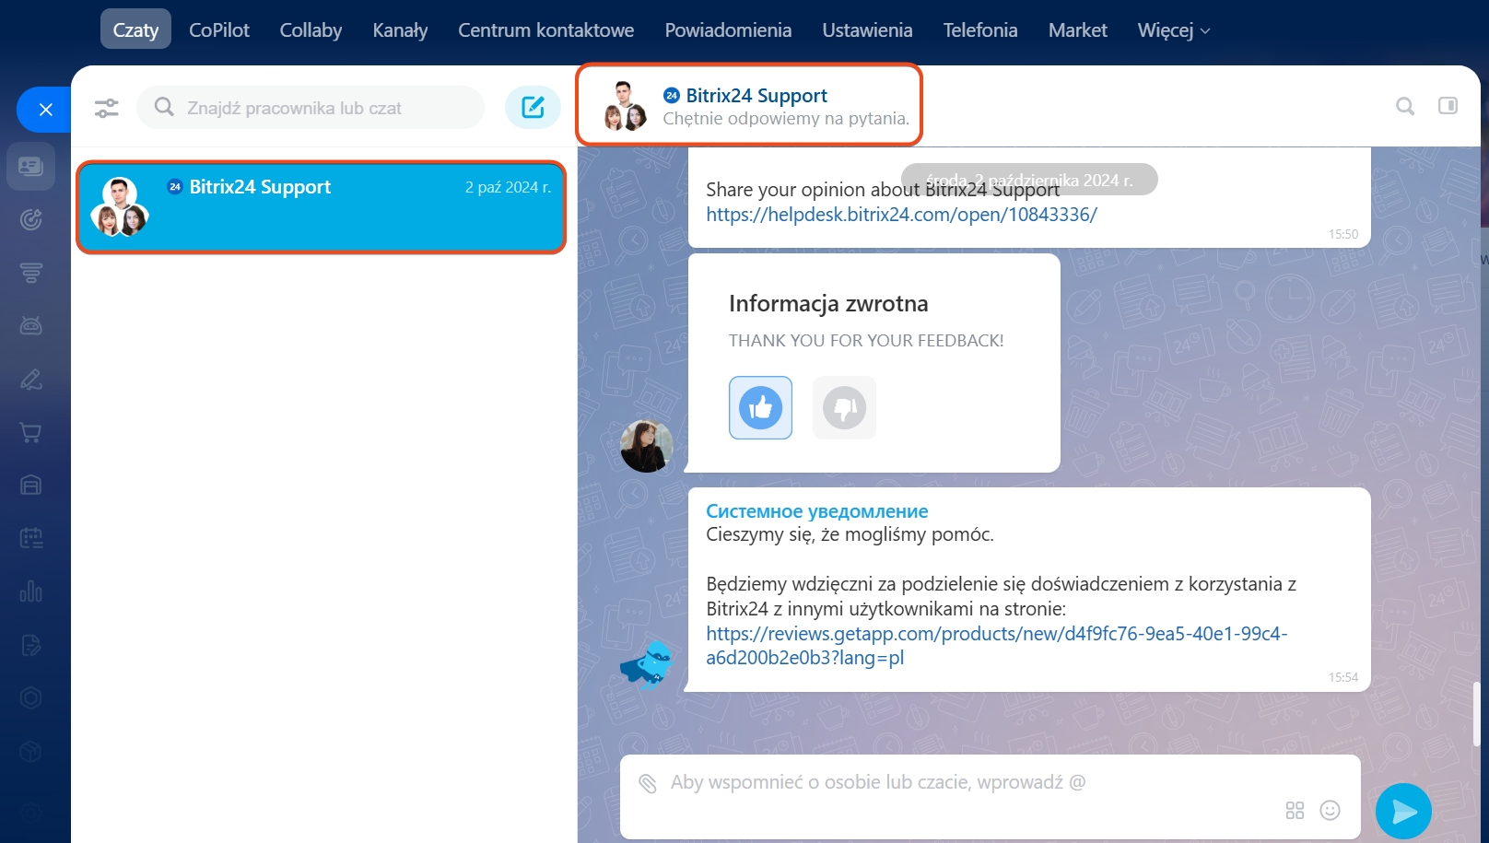This screenshot has width=1489, height=843.
Task: Open the support agent's profile photo
Action: 647,446
